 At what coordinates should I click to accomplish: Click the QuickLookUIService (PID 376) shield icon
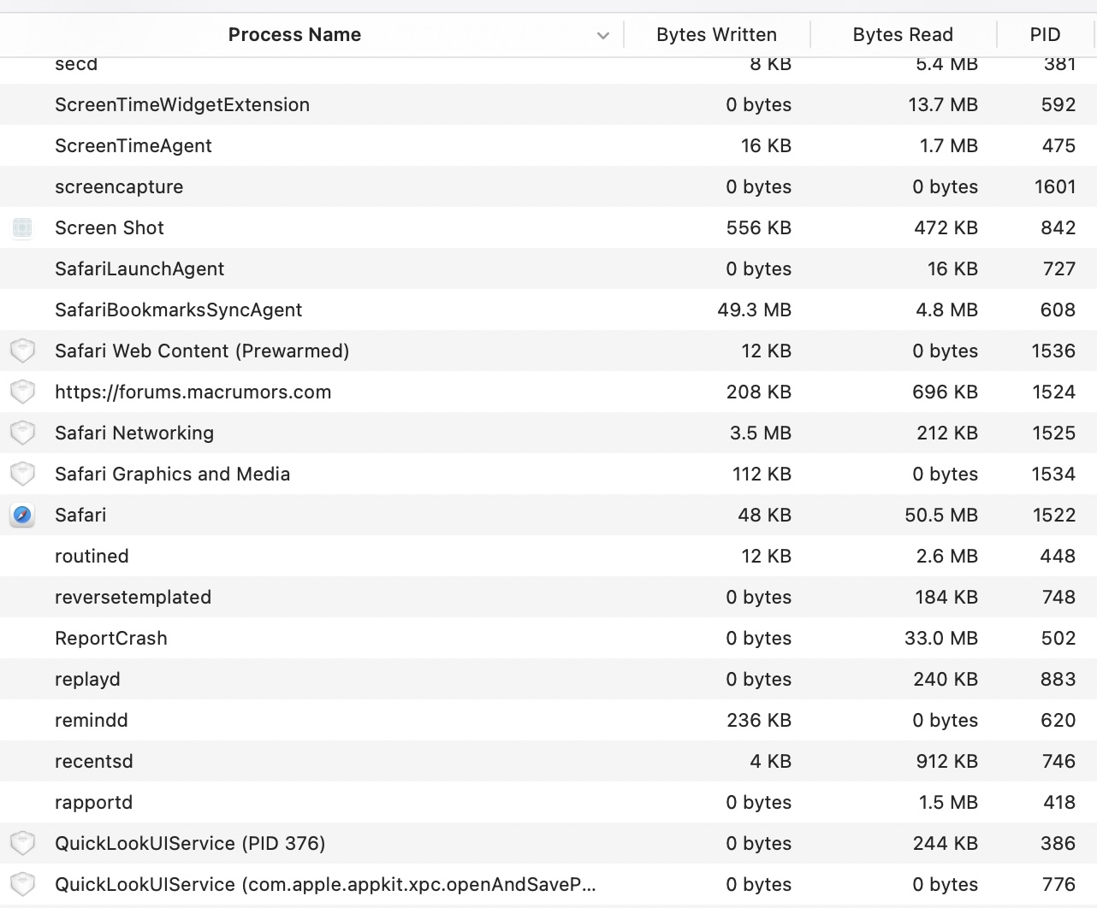click(x=22, y=843)
